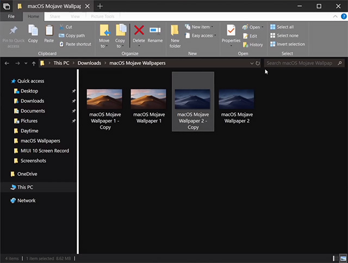The image size is (348, 263).
Task: Go forward with the forward arrow
Action: pyautogui.click(x=17, y=63)
